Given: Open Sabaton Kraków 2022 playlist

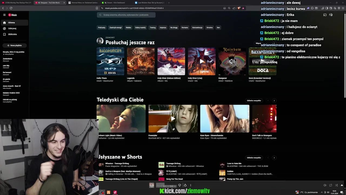Looking at the screenshot, I should click(x=14, y=94).
